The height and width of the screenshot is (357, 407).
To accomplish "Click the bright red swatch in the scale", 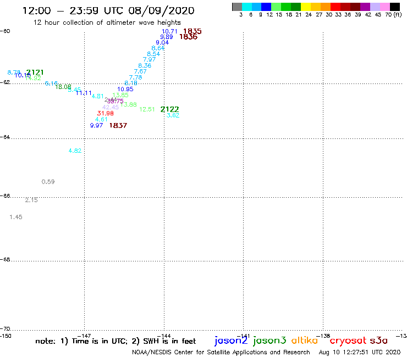I will [x=335, y=7].
